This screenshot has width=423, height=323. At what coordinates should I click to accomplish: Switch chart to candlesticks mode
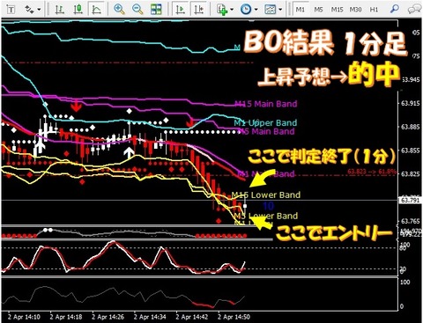coord(78,10)
